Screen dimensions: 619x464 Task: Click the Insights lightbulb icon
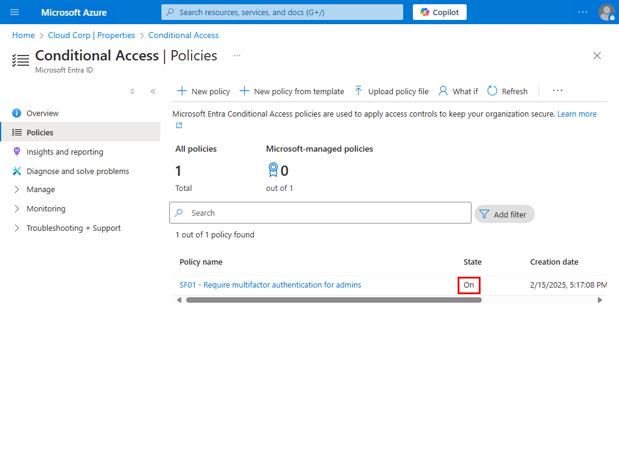(16, 152)
